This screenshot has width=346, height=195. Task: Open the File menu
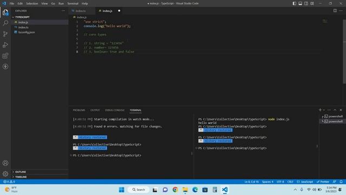pyautogui.click(x=12, y=3)
